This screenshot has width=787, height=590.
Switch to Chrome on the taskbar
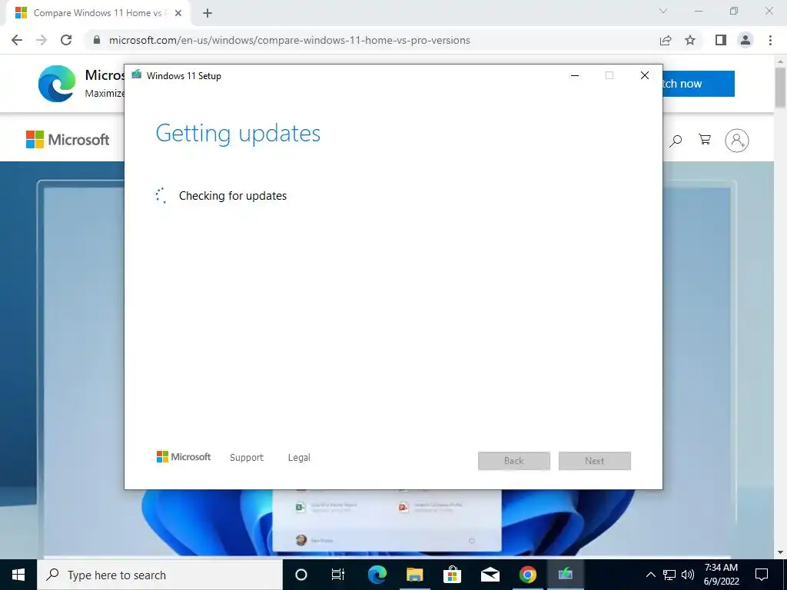[x=527, y=575]
